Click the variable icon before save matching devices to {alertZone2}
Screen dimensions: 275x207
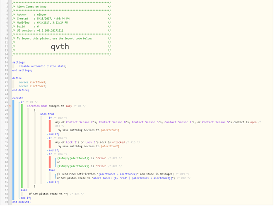coord(60,146)
